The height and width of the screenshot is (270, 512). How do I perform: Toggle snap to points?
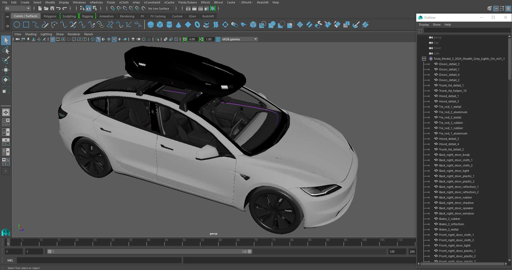click(125, 9)
